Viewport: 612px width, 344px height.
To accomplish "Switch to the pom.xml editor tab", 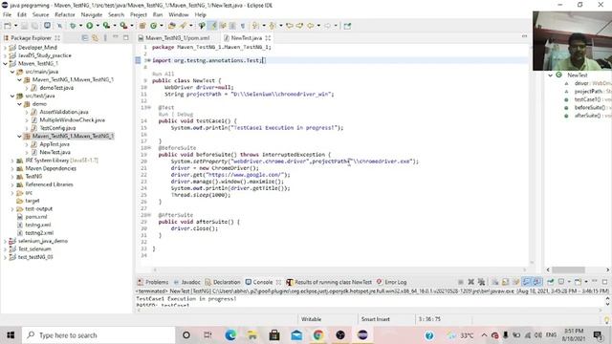I will click(174, 38).
